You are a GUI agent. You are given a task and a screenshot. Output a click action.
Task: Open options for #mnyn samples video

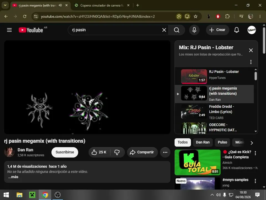tap(255, 181)
